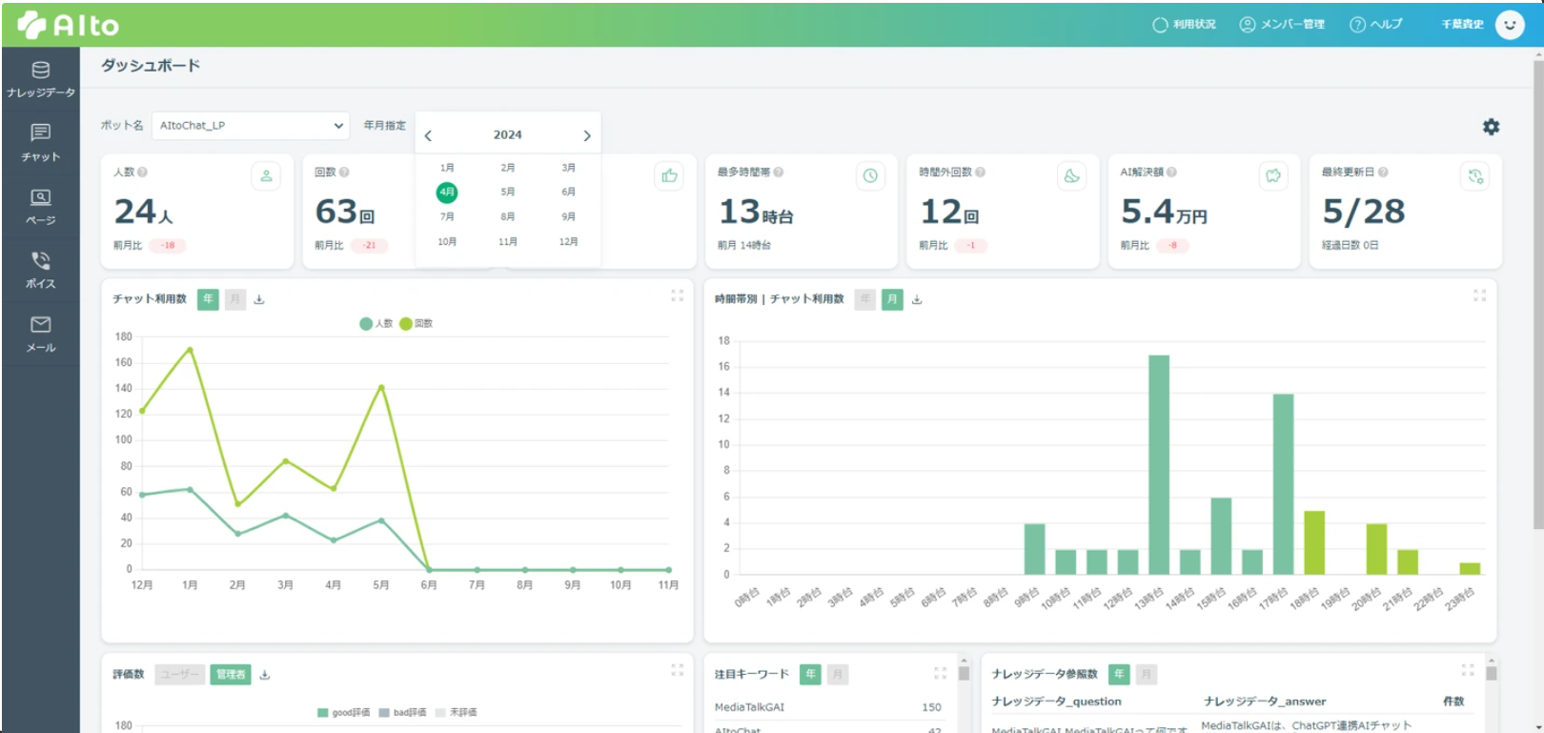Show help tooltip for 時間外回数

click(x=980, y=173)
